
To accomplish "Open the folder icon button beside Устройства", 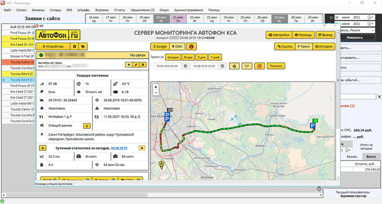I will pyautogui.click(x=83, y=47).
